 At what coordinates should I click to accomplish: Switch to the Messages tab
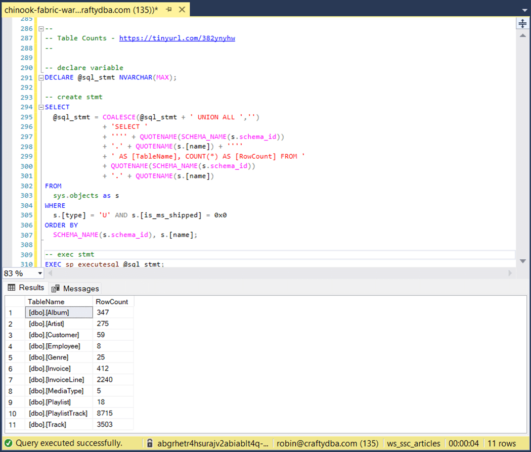pyautogui.click(x=75, y=288)
